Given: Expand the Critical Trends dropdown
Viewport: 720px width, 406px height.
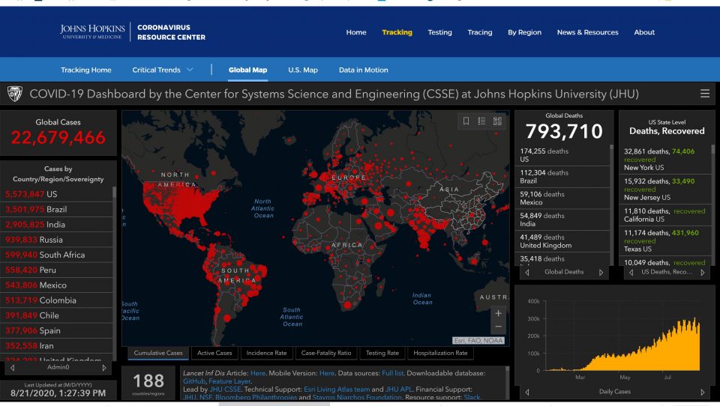Looking at the screenshot, I should click(x=163, y=70).
